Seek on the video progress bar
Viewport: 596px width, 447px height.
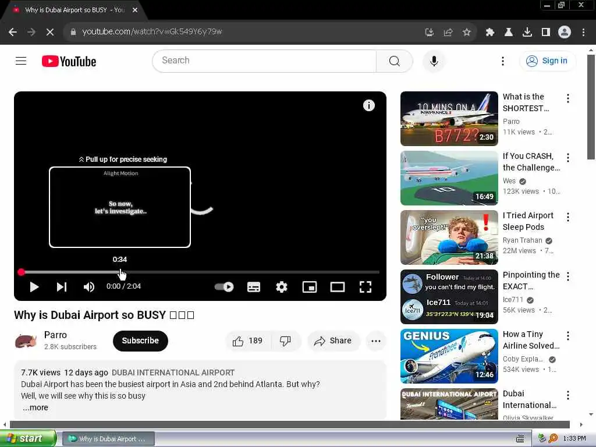click(200, 272)
